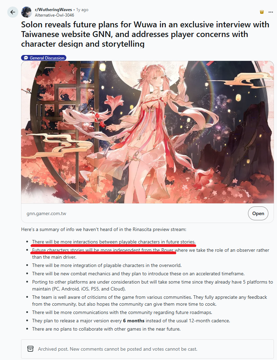277x360 pixels.
Task: Select the General Discussion flair tag
Action: click(x=44, y=58)
